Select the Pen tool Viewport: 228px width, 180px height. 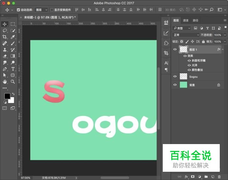pyautogui.click(x=5, y=69)
